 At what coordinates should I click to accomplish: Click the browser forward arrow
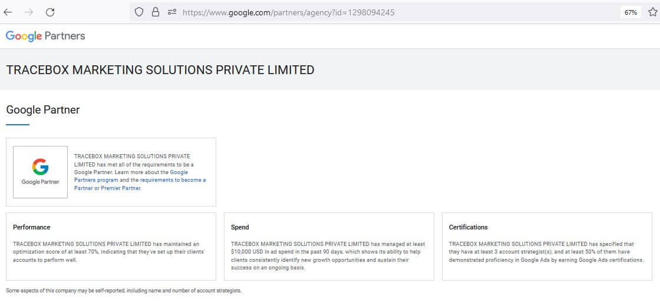(x=29, y=12)
